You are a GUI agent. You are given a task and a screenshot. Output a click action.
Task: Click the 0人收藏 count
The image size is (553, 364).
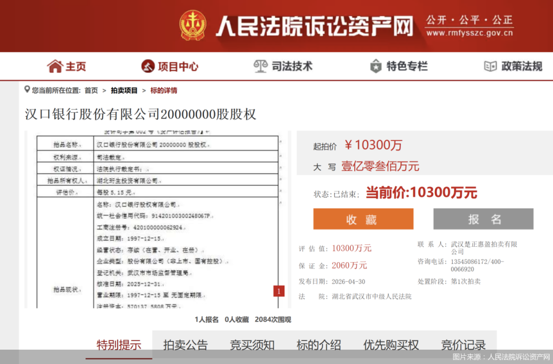237,320
